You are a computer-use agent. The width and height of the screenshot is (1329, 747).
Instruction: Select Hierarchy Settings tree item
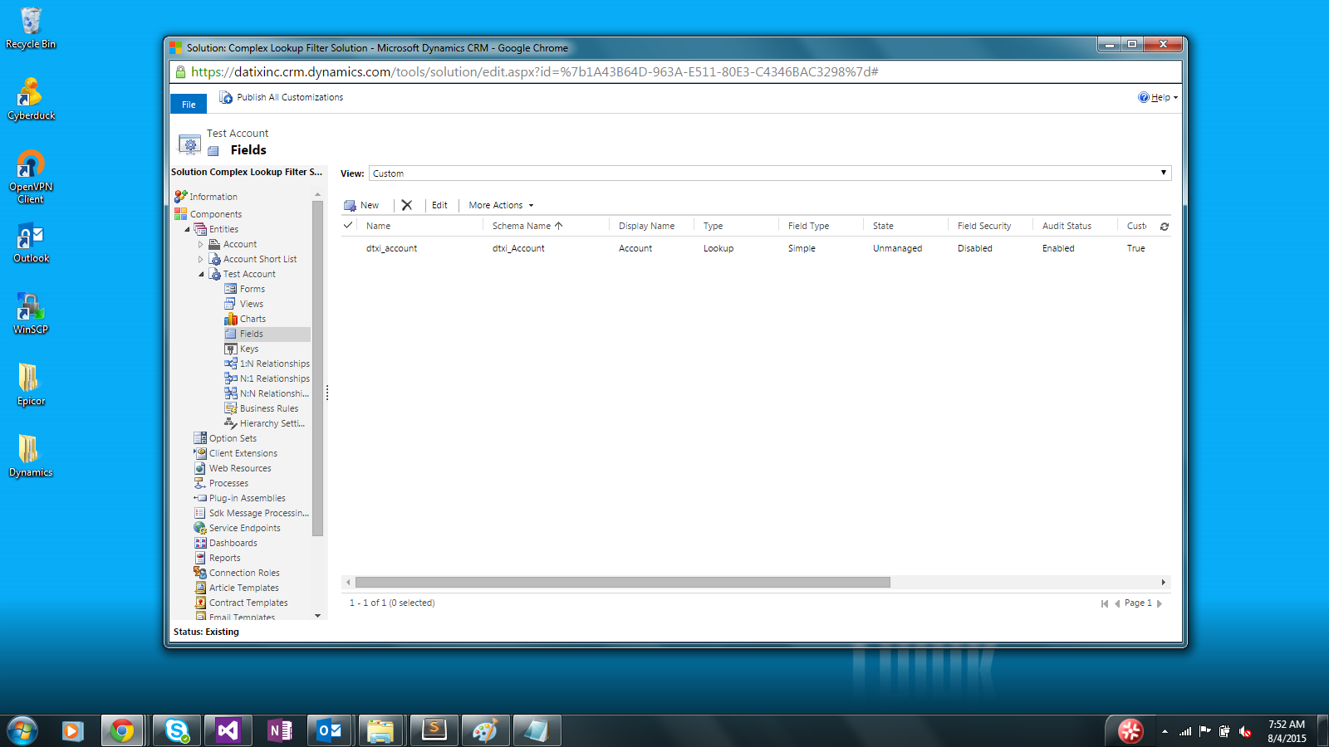pos(272,423)
